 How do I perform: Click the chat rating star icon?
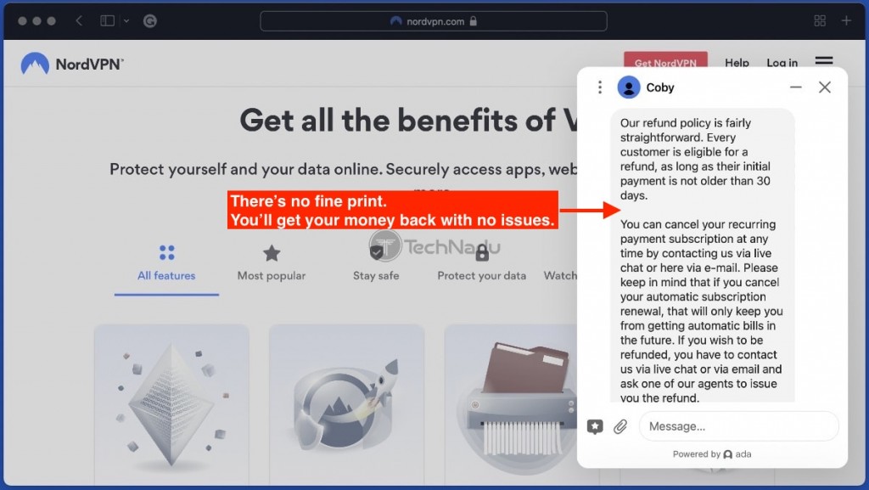[595, 426]
